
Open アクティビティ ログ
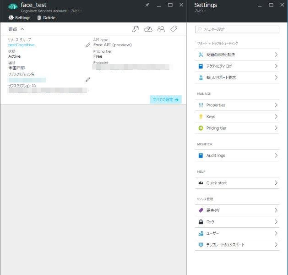(237, 66)
